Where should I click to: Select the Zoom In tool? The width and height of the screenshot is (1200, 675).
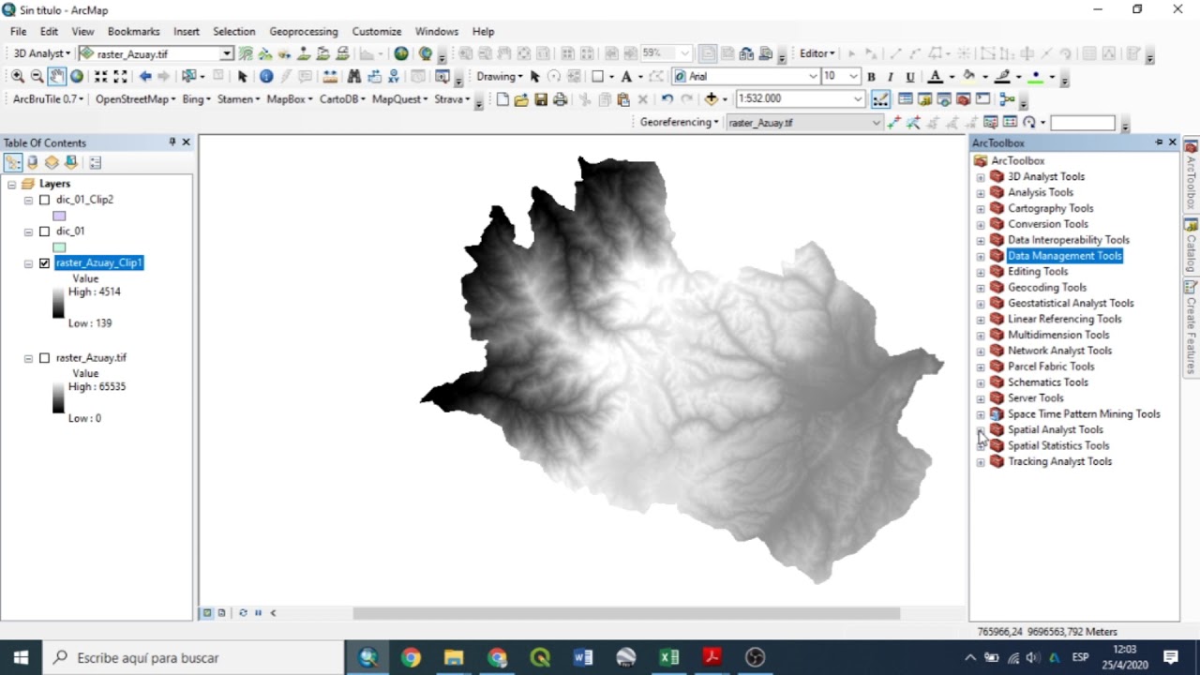coord(18,76)
